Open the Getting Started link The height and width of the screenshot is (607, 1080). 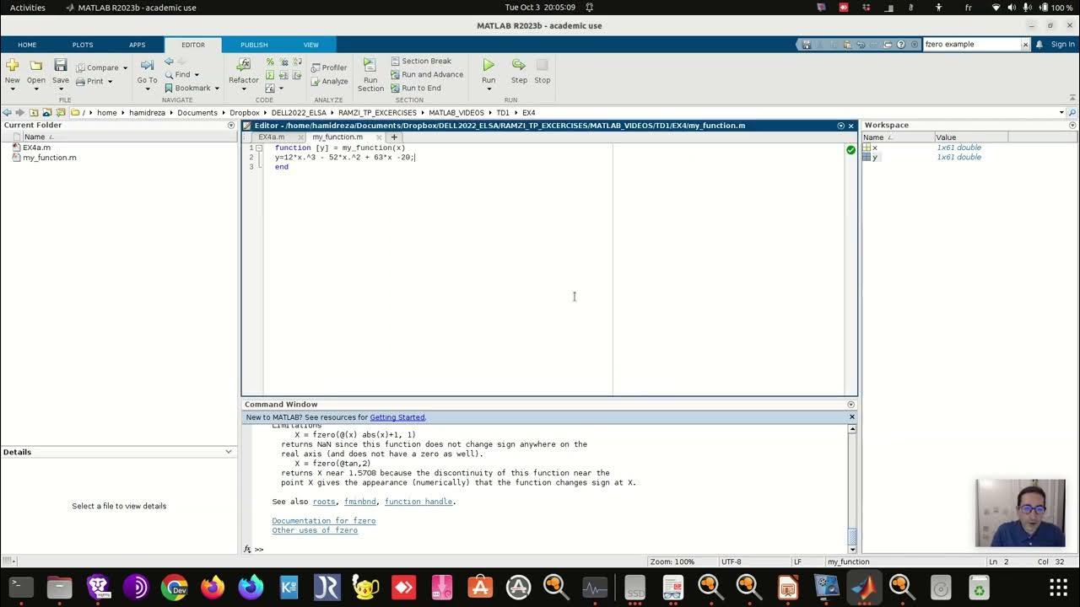397,417
